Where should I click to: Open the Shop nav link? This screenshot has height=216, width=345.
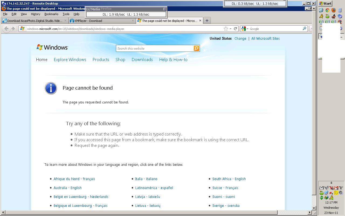point(120,60)
